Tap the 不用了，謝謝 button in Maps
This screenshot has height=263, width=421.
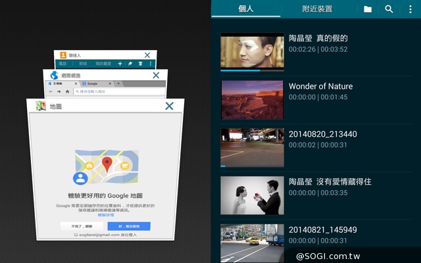pyautogui.click(x=82, y=226)
